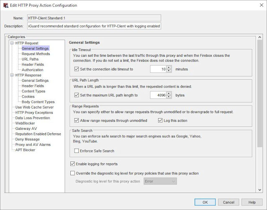Select the HTTP Request parent node label
Image resolution: width=267 pixels, height=210 pixels.
(27, 43)
